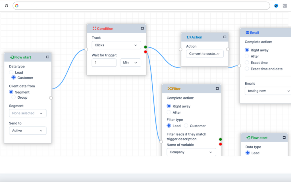
Task: Click the Name of variable label
Action: tap(180, 145)
